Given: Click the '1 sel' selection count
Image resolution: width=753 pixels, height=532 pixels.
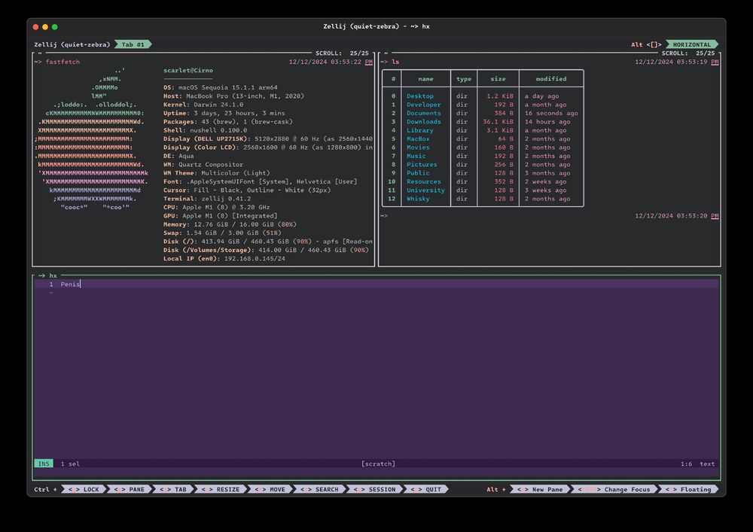Looking at the screenshot, I should point(70,464).
